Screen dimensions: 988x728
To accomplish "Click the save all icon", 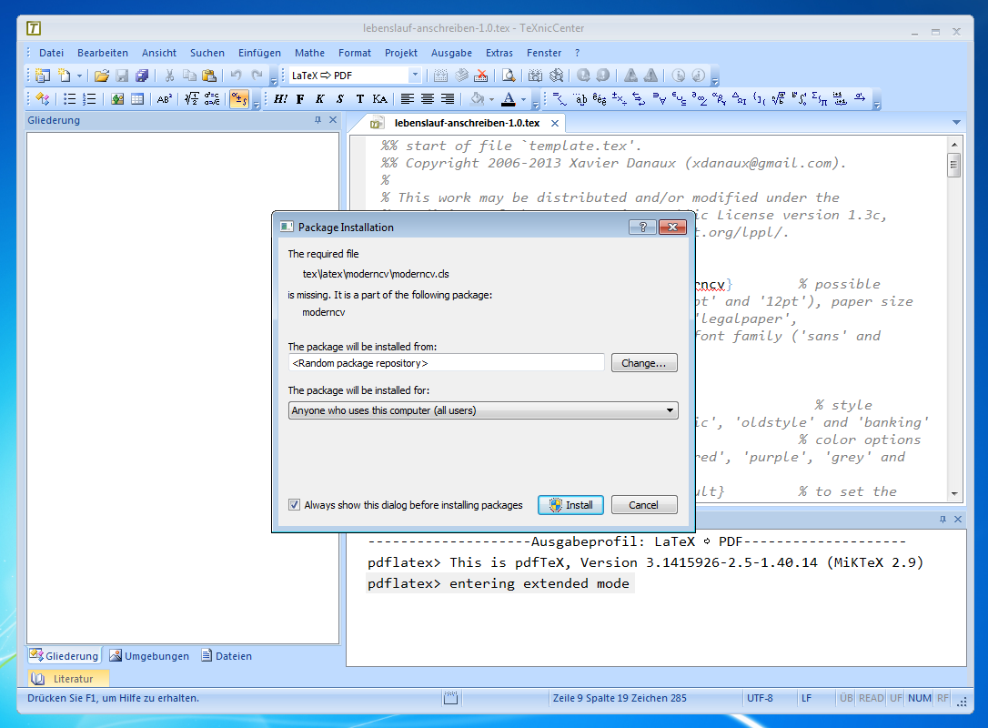I will (142, 76).
